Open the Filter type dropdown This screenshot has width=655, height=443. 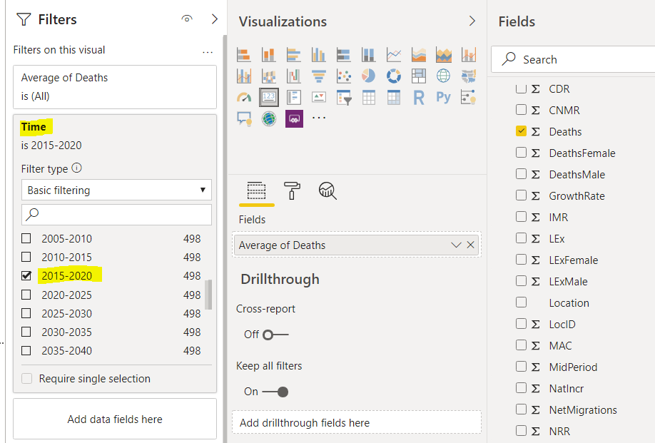coord(116,190)
